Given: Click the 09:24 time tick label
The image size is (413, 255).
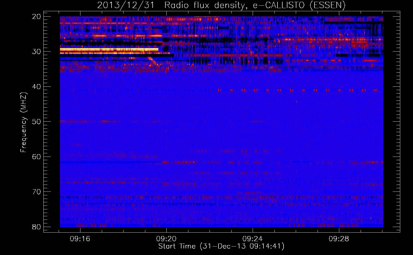Looking at the screenshot, I should [253, 239].
